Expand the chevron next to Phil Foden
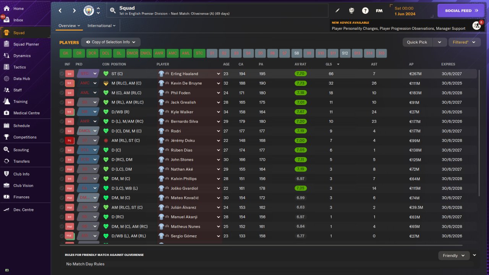Viewport: 489px width, 275px height. coord(219,93)
